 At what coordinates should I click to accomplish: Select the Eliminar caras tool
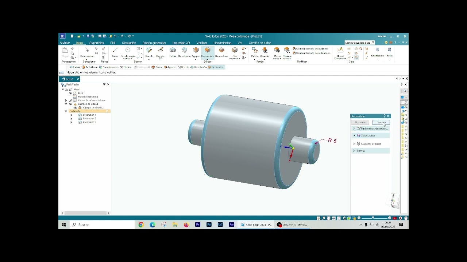point(287,53)
